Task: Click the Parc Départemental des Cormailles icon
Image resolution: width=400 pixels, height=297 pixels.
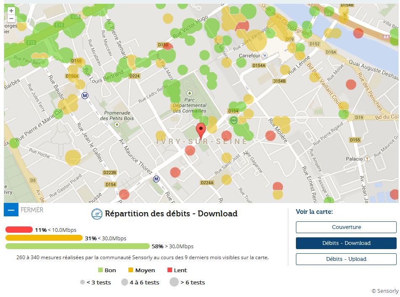Action: 189,93
